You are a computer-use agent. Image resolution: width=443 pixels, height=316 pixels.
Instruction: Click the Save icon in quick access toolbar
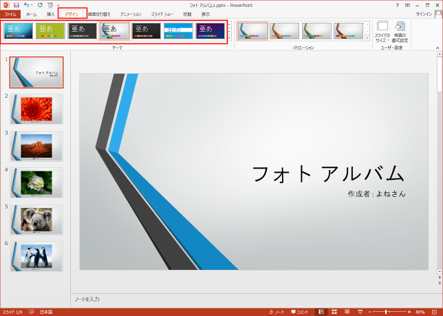16,5
